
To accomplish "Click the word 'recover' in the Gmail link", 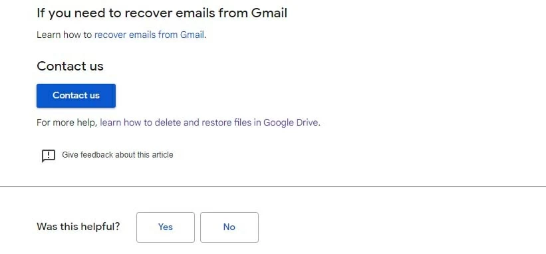I will pos(110,35).
